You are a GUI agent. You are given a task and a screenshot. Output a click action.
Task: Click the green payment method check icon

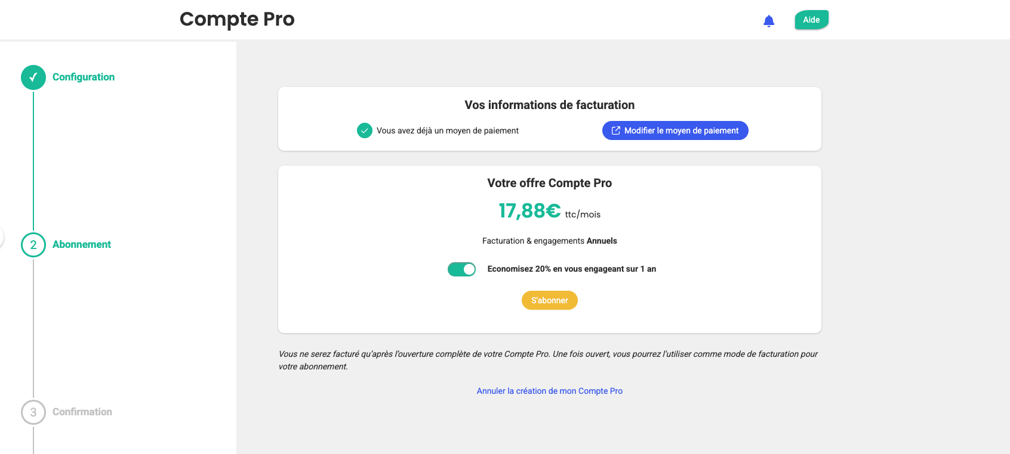coord(364,130)
